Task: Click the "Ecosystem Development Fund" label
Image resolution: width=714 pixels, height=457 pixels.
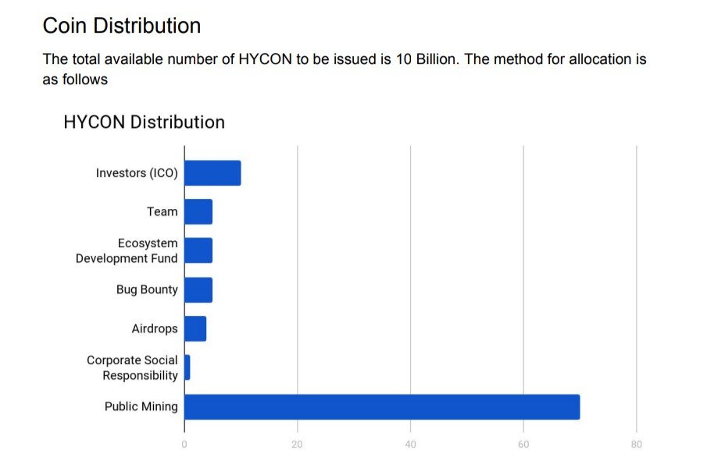Action: pos(127,250)
